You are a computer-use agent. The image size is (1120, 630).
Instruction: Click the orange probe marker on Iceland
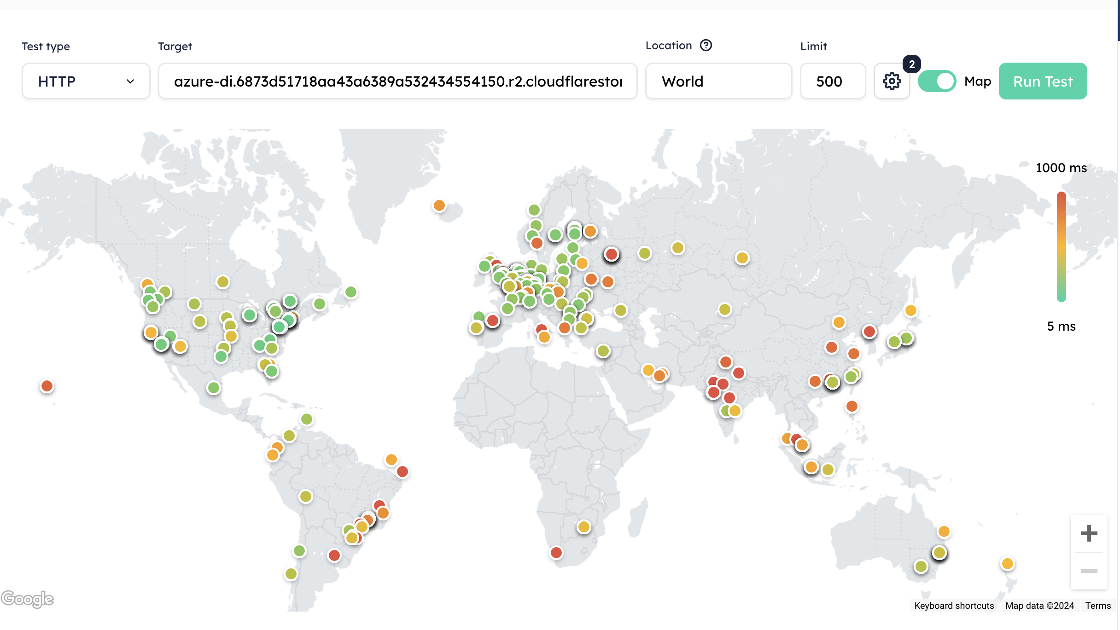point(439,205)
